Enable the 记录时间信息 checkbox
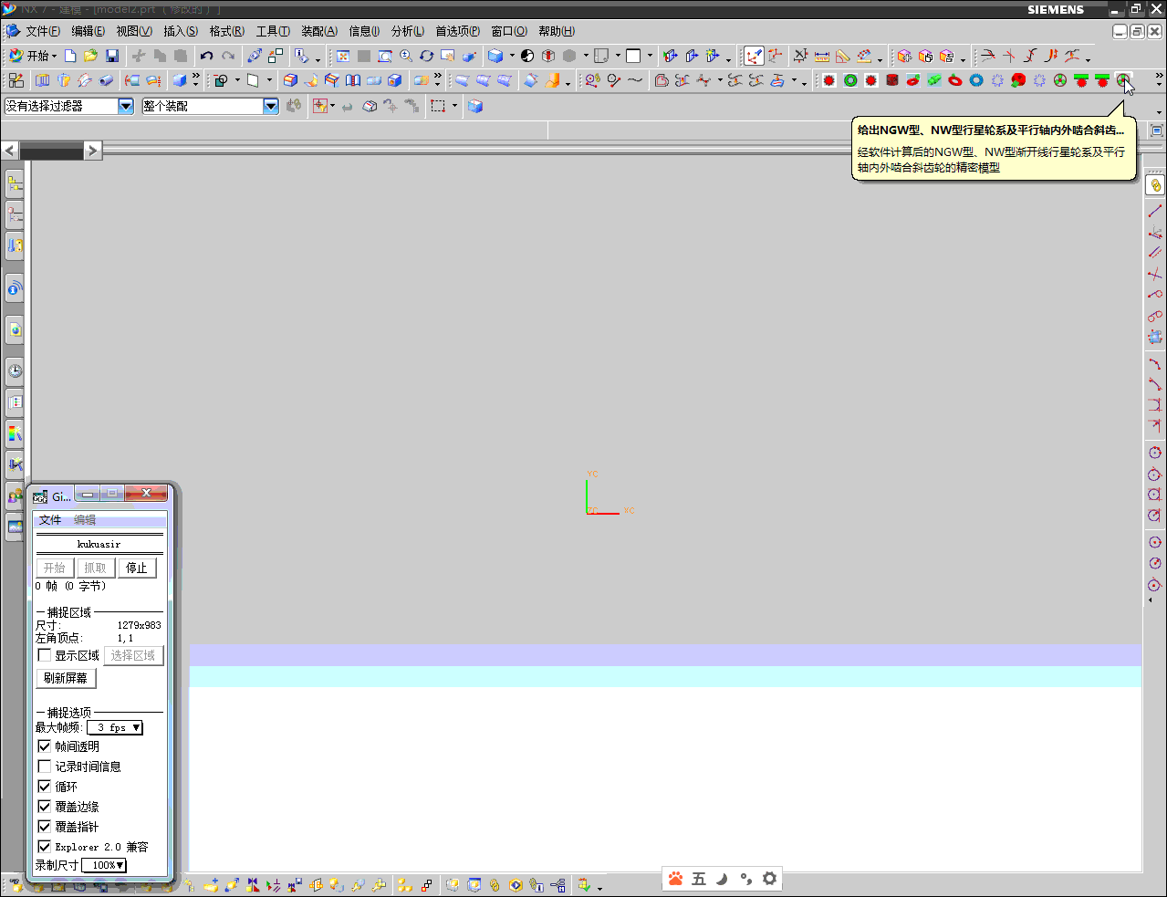 [45, 767]
